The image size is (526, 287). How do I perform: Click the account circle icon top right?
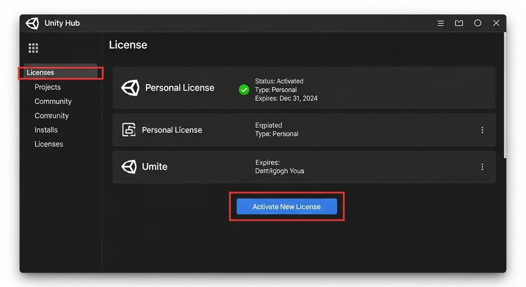pyautogui.click(x=478, y=23)
